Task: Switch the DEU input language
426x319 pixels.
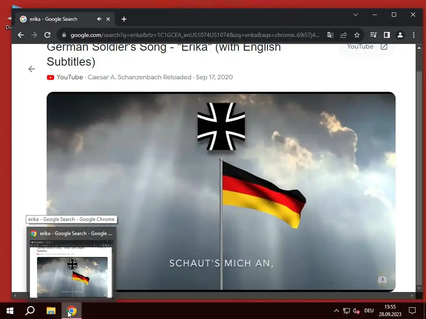Action: 369,311
